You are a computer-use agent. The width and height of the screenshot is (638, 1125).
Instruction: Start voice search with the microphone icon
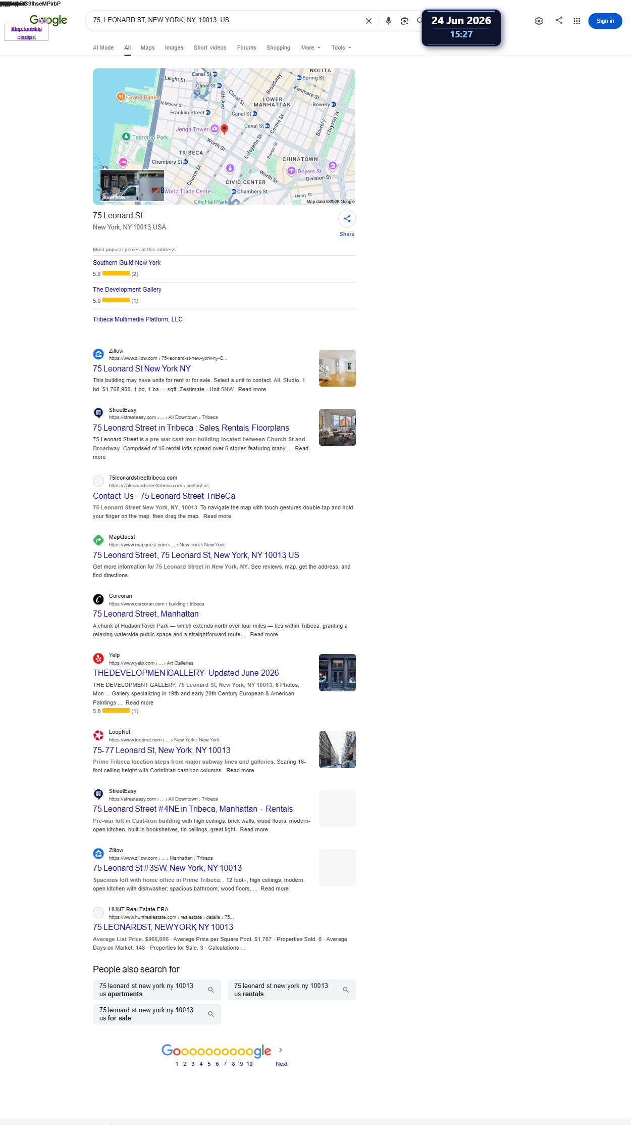click(388, 21)
